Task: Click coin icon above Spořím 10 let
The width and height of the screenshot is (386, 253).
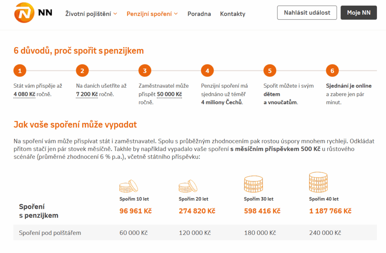Action: pos(129,186)
